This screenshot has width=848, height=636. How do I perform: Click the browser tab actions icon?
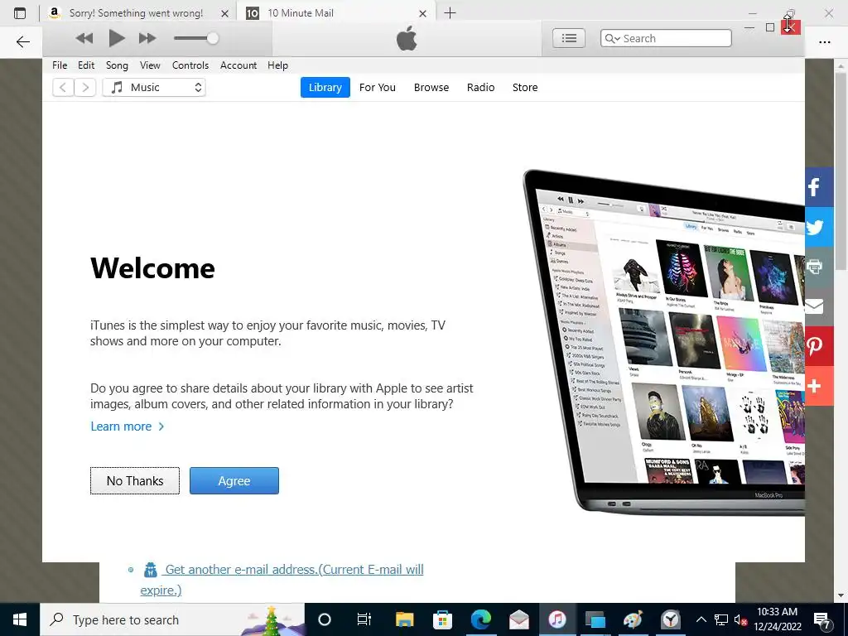[x=20, y=13]
